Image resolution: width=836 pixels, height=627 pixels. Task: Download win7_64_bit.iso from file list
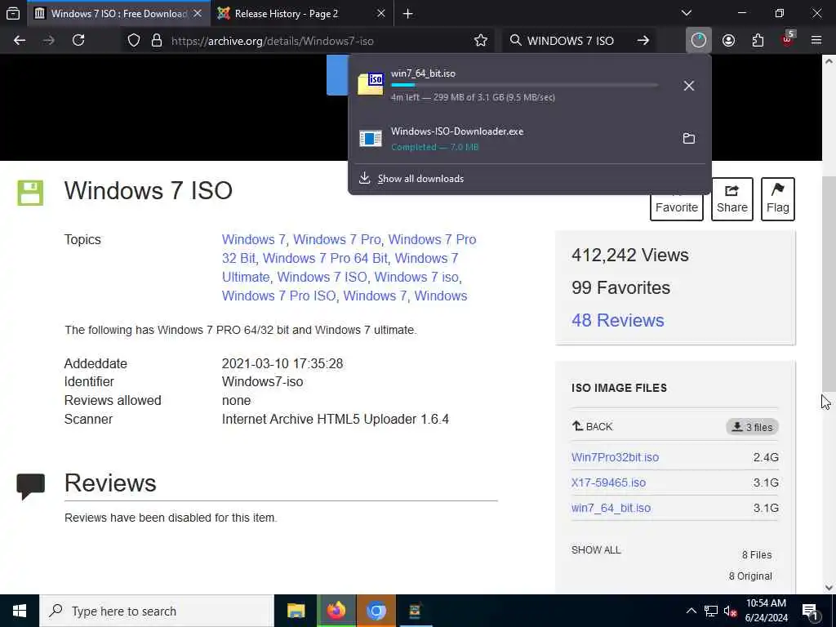(611, 508)
